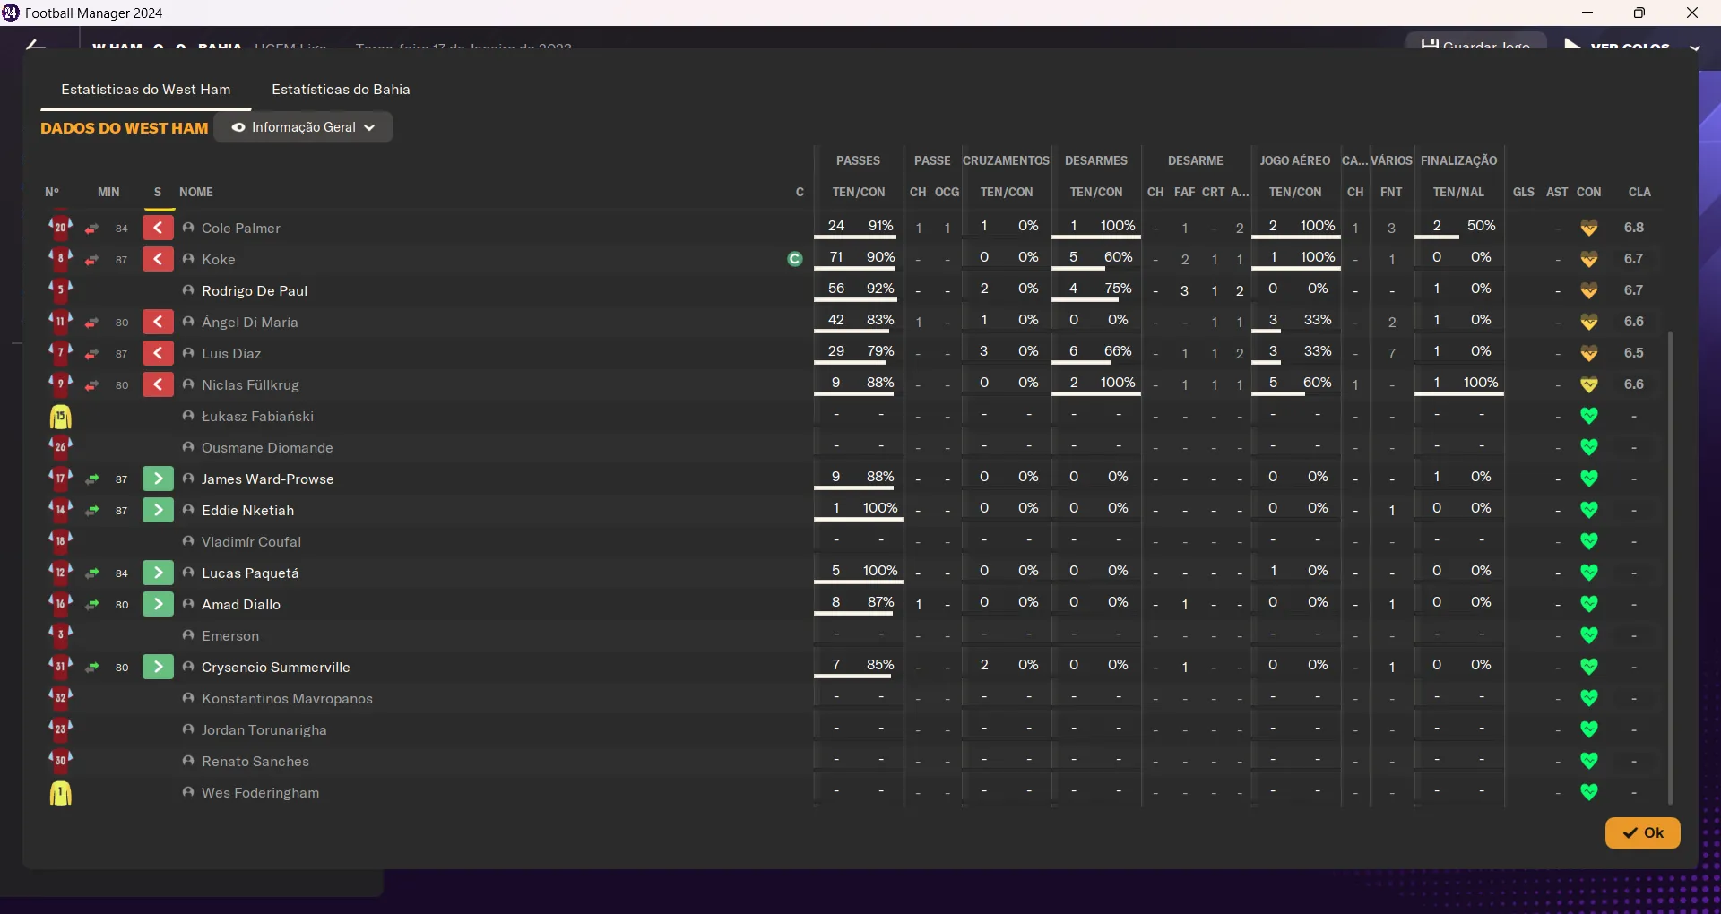Viewport: 1721px width, 914px height.
Task: Click Łukasz Fabiański's yellow goalkeeper shirt icon
Action: 60,417
